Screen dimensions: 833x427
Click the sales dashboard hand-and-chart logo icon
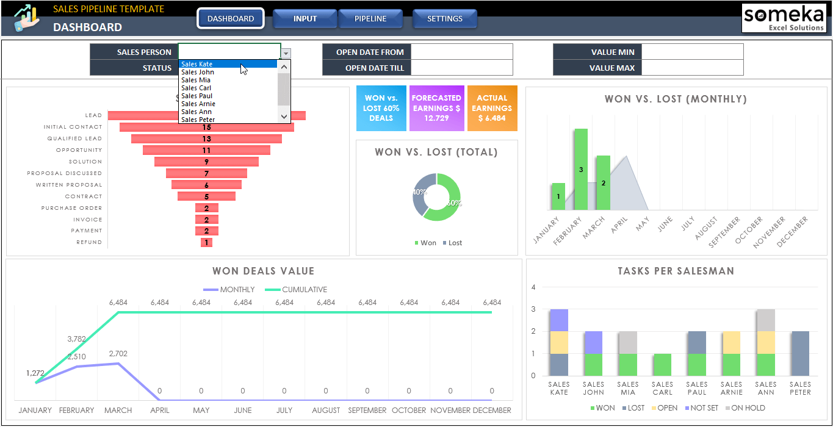coord(24,17)
